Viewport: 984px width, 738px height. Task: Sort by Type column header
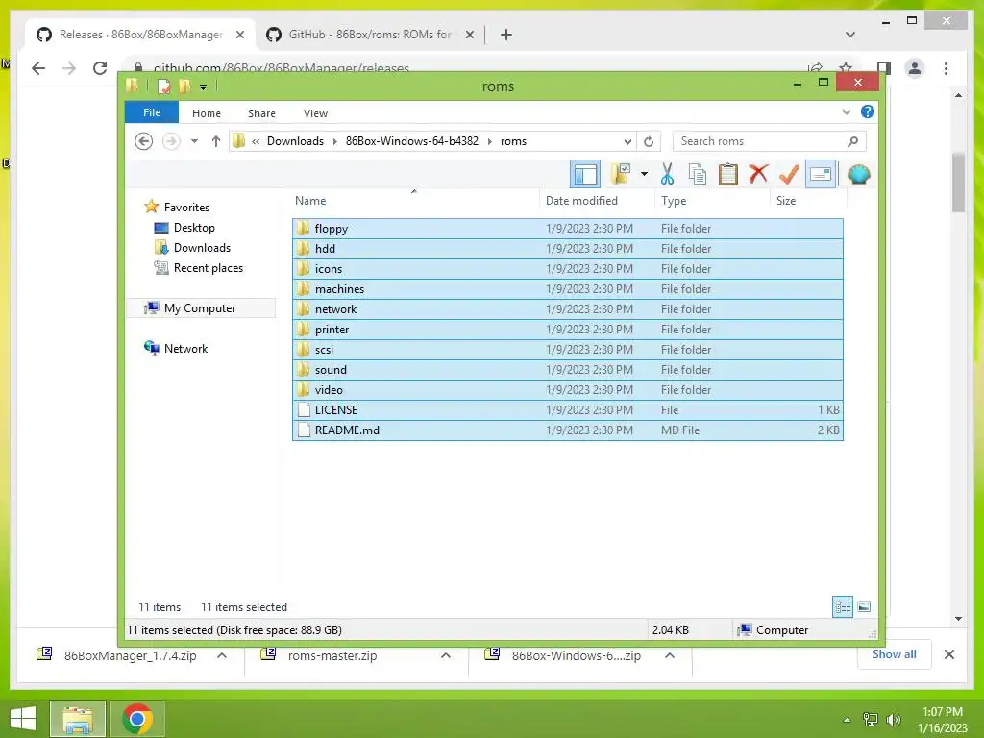pos(712,201)
